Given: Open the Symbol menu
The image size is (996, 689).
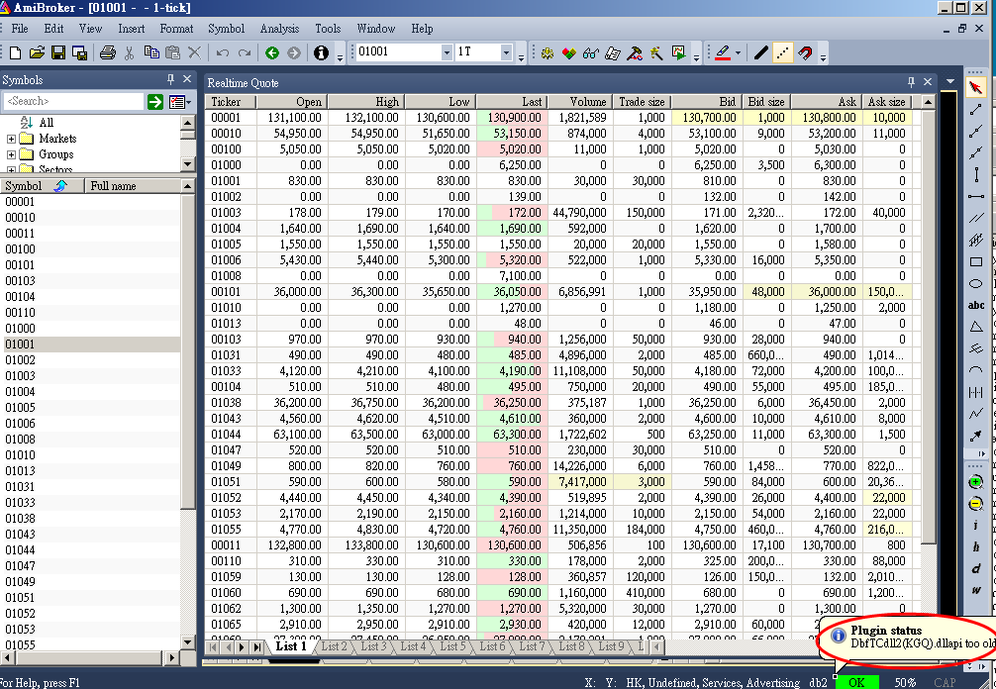Looking at the screenshot, I should 226,29.
